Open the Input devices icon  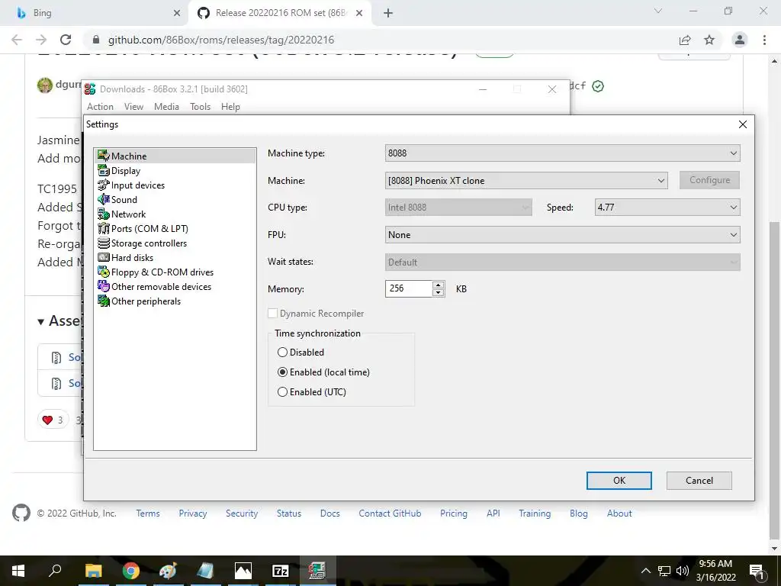(104, 185)
